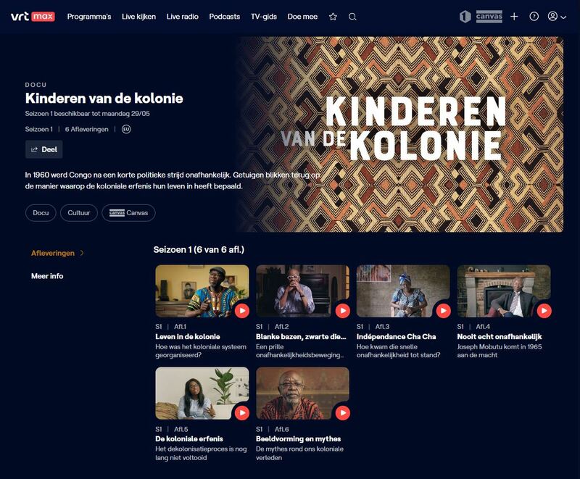The width and height of the screenshot is (580, 479).
Task: Click the plus icon in header
Action: coord(514,16)
